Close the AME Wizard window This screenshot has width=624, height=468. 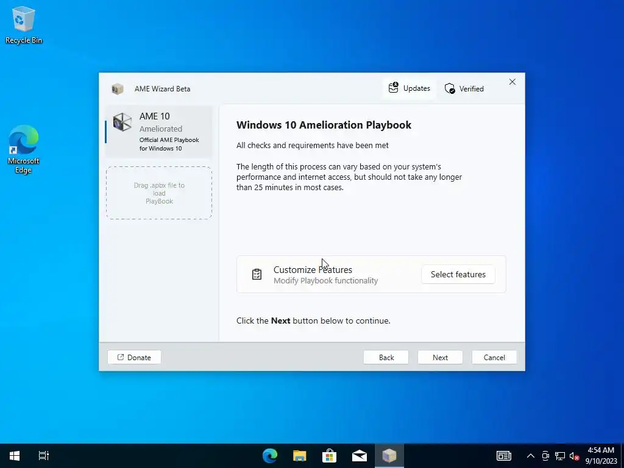512,82
